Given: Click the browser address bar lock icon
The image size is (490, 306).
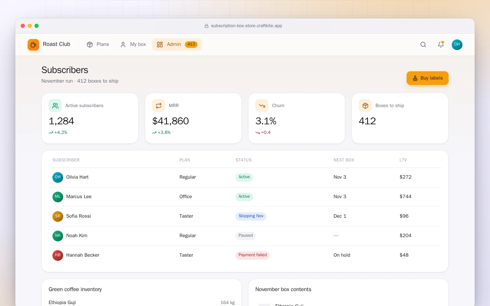Looking at the screenshot, I should pyautogui.click(x=206, y=26).
